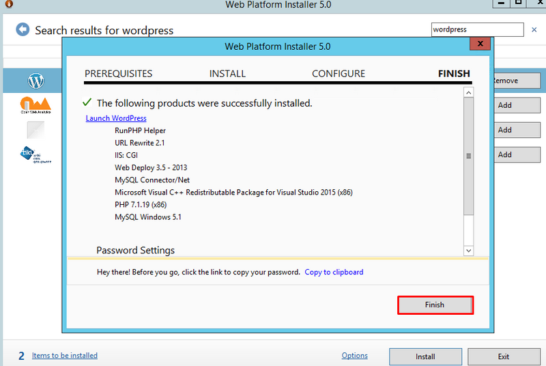Select the Tiki Wiki CMS icon

[36, 154]
